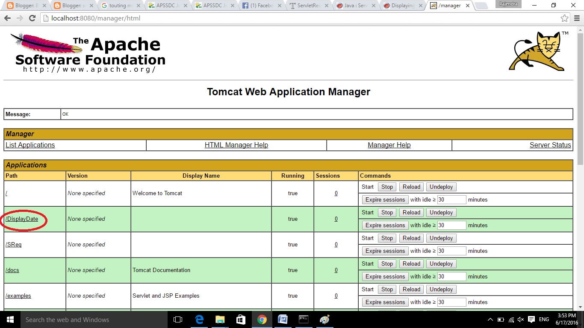Switch to the Word taskbar icon
Image resolution: width=584 pixels, height=328 pixels.
click(x=283, y=319)
